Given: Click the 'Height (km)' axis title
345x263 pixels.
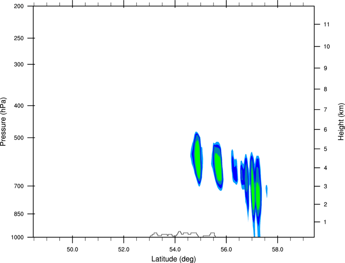Looking at the screenshot, I should pos(341,122).
